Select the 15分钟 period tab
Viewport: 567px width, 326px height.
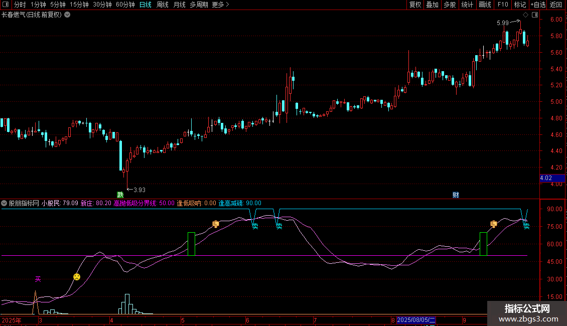coord(79,5)
